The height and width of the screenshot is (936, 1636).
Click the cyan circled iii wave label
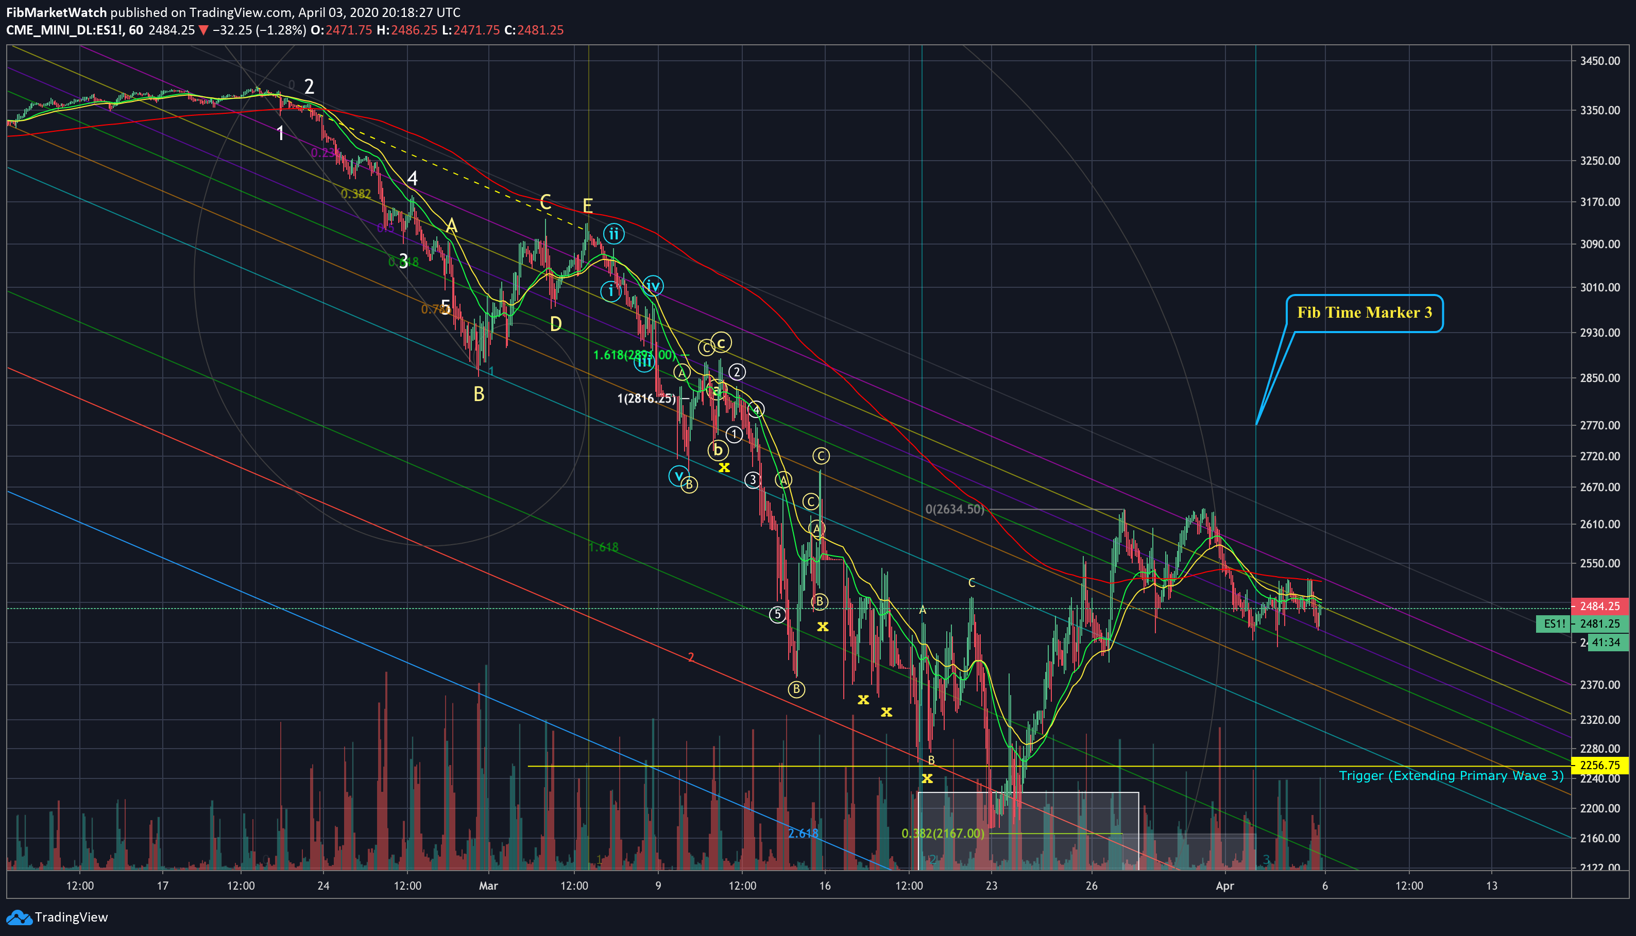pyautogui.click(x=644, y=362)
